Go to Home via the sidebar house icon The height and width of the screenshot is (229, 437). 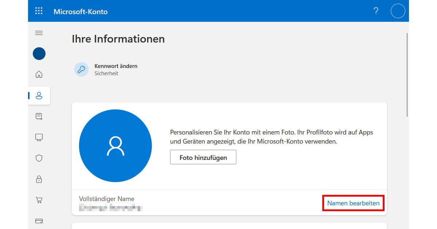[x=39, y=74]
